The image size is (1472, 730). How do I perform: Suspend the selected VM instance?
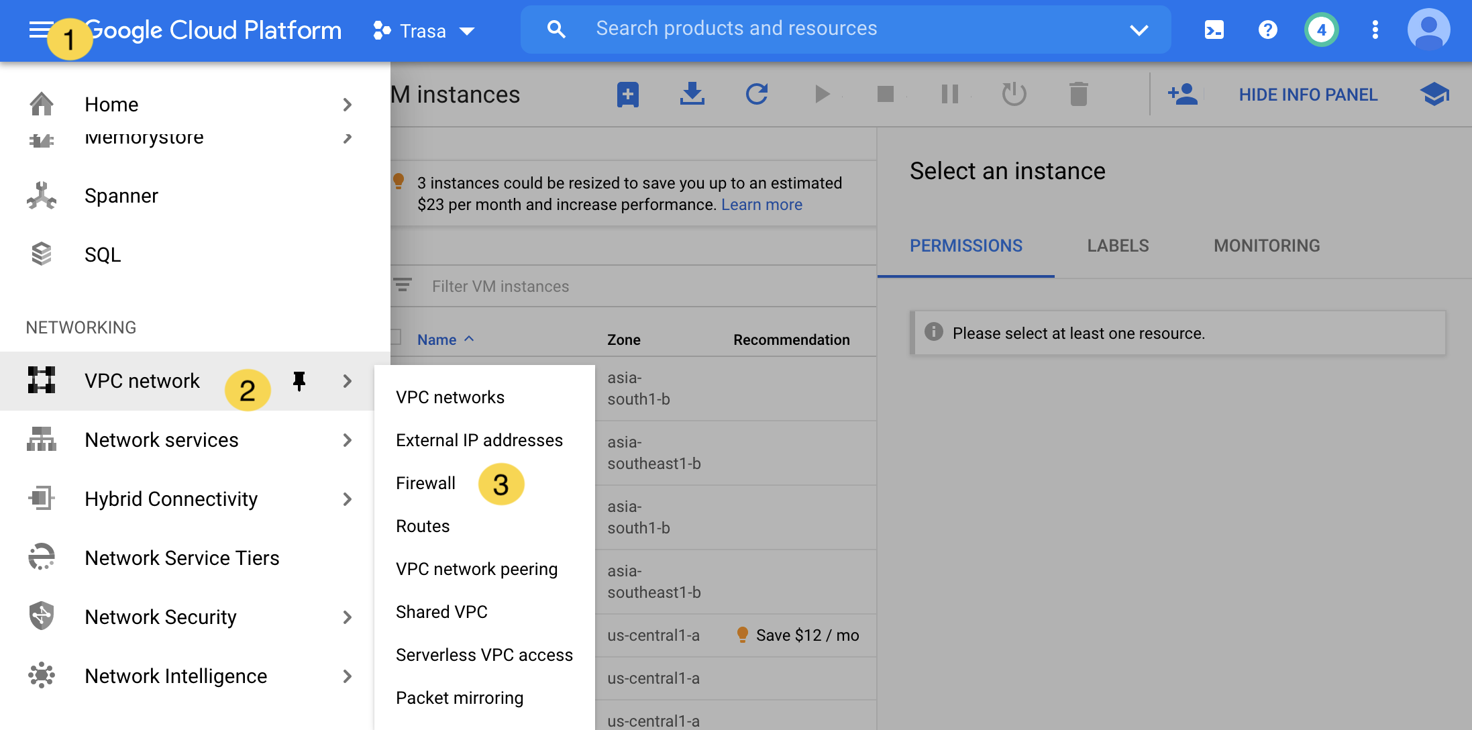(950, 94)
